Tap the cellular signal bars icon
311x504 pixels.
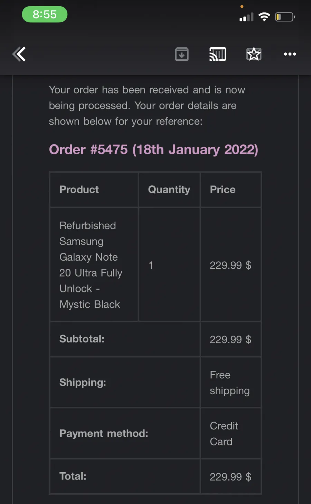(x=246, y=17)
